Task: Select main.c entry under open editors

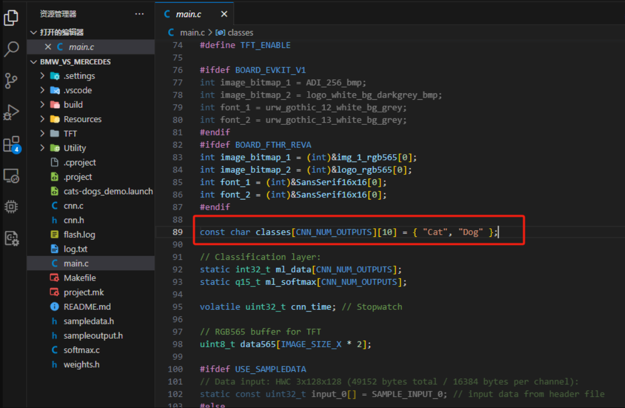Action: [x=91, y=46]
